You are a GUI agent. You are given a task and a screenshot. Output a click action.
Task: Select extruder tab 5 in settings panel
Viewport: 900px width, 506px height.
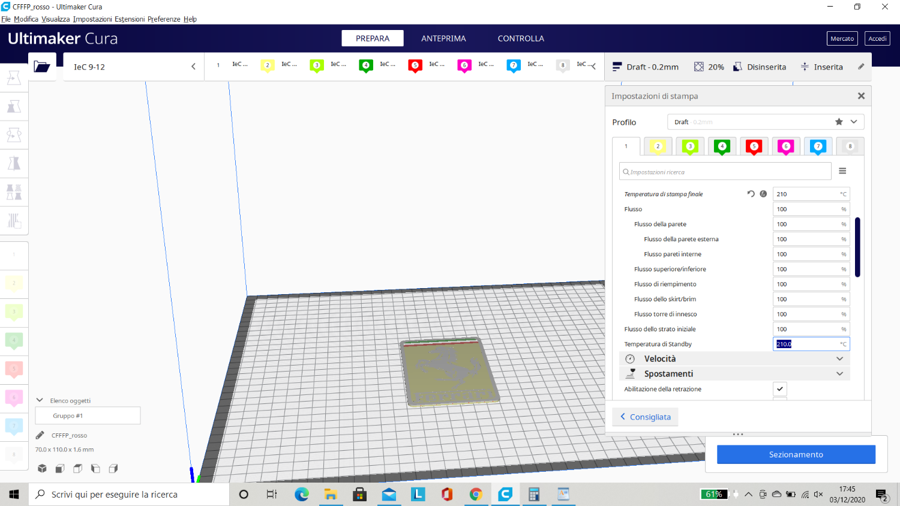[754, 146]
